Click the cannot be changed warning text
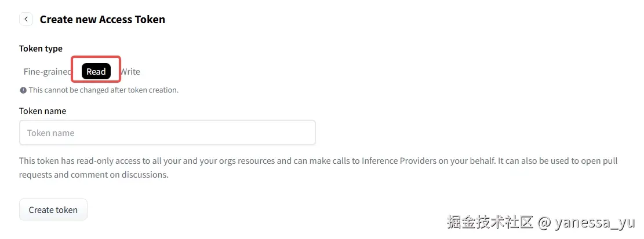 click(x=104, y=90)
